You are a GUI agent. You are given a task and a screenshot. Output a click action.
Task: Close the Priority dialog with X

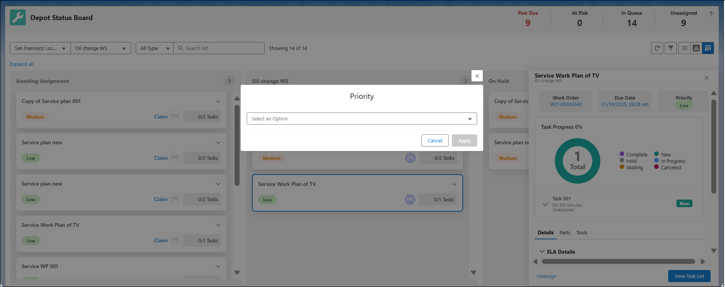tap(477, 76)
